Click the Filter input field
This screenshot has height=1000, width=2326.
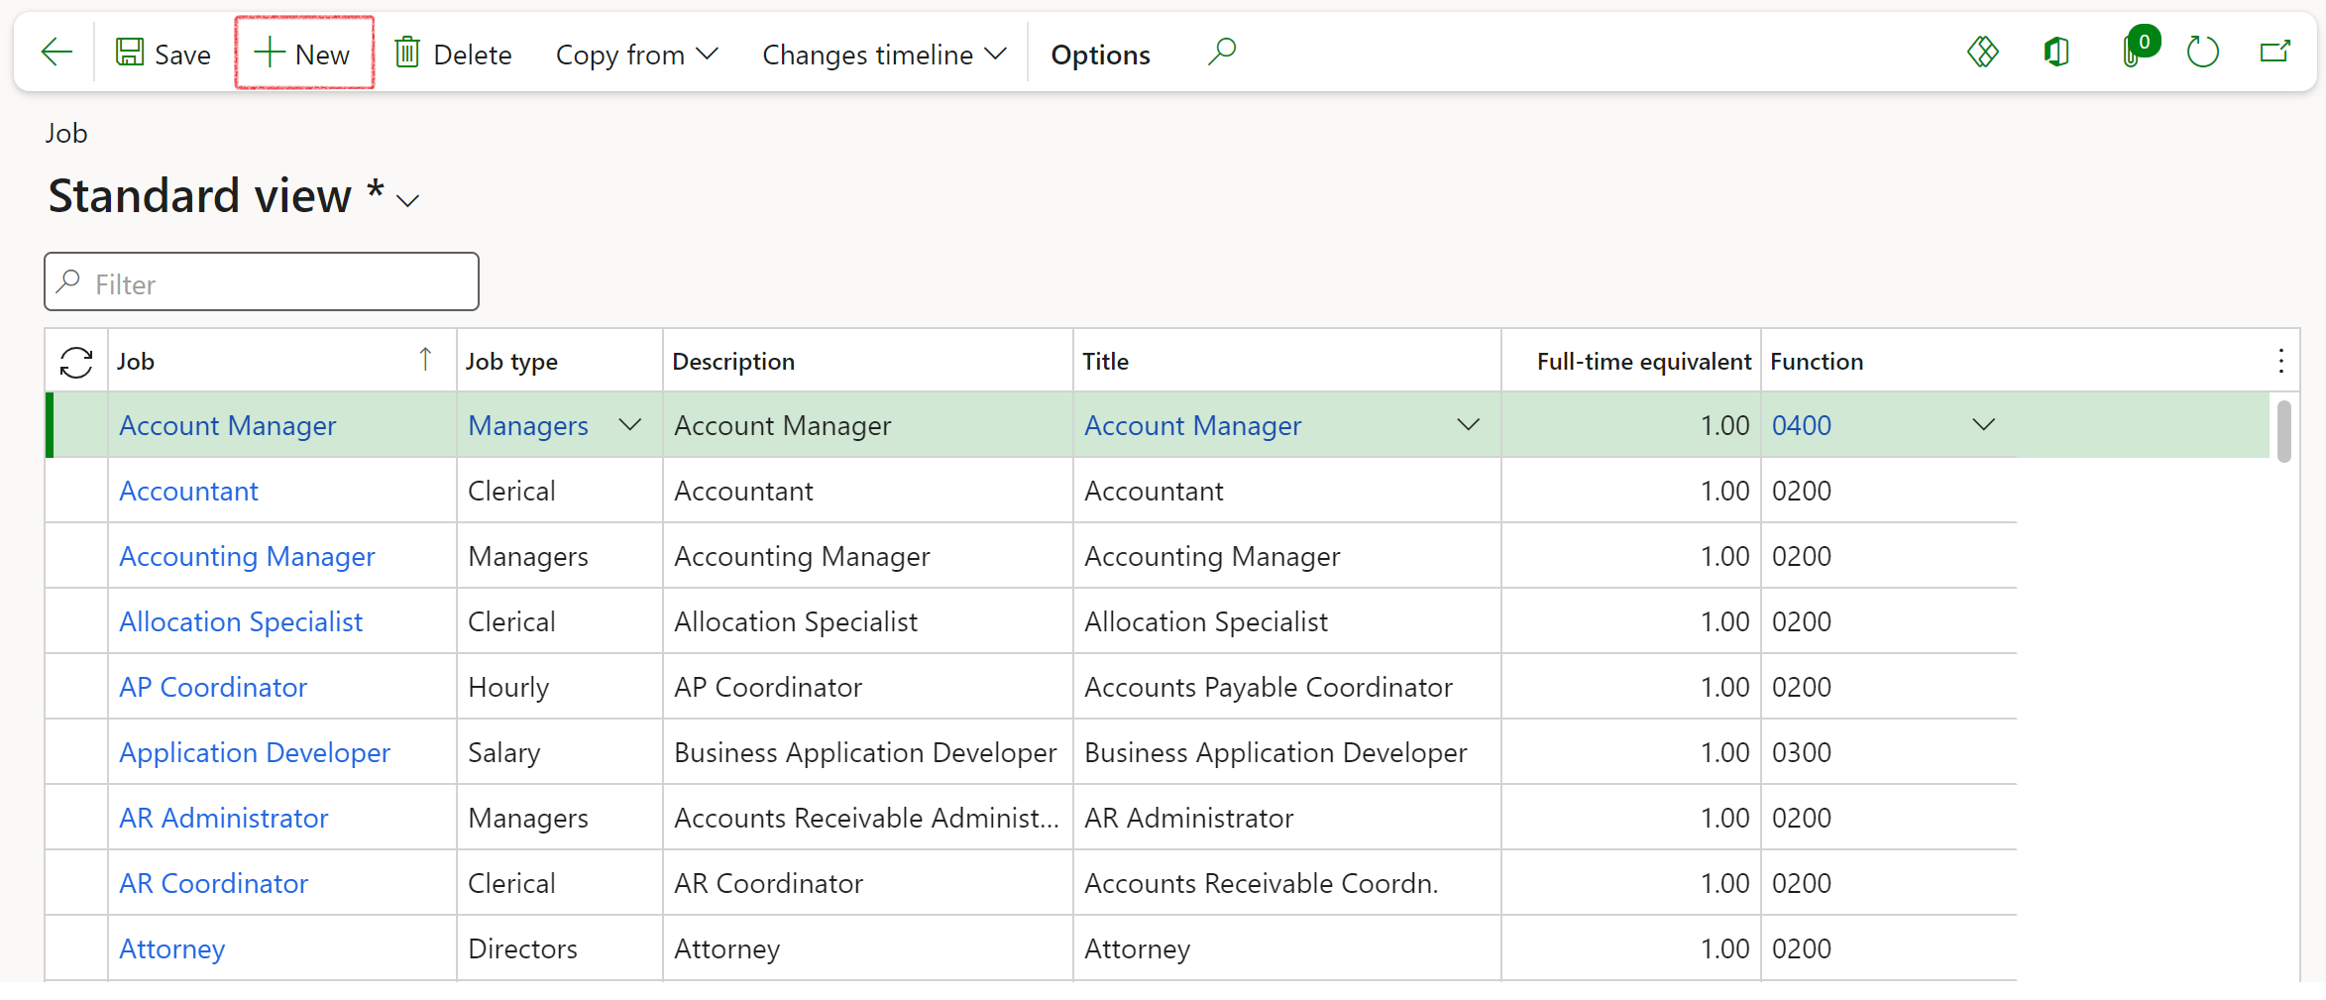[x=262, y=282]
